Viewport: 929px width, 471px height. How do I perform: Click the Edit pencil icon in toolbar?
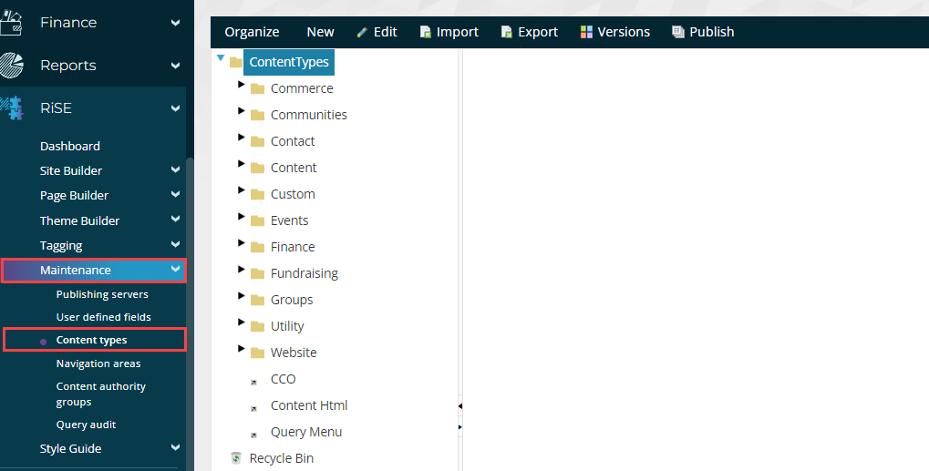tap(362, 32)
